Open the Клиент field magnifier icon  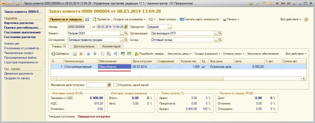(x=126, y=33)
